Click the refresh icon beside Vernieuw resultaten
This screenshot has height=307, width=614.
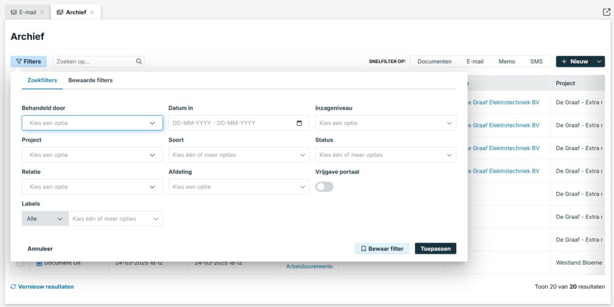14,286
